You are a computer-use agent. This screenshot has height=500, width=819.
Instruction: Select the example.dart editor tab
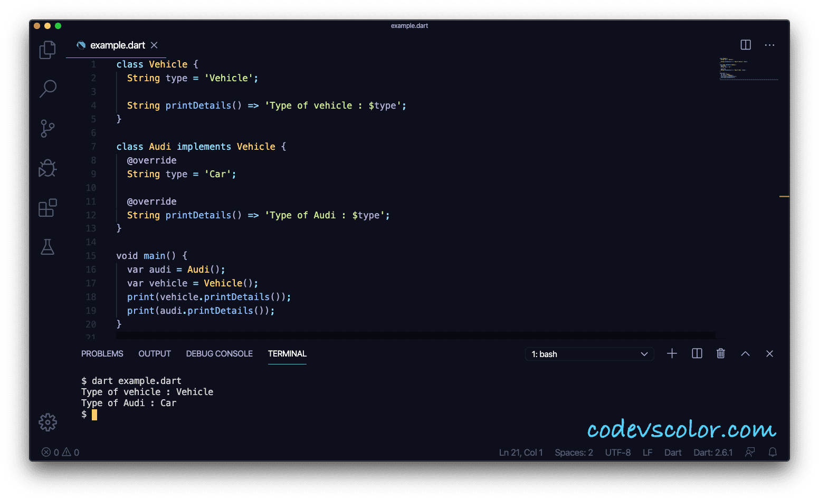[116, 45]
